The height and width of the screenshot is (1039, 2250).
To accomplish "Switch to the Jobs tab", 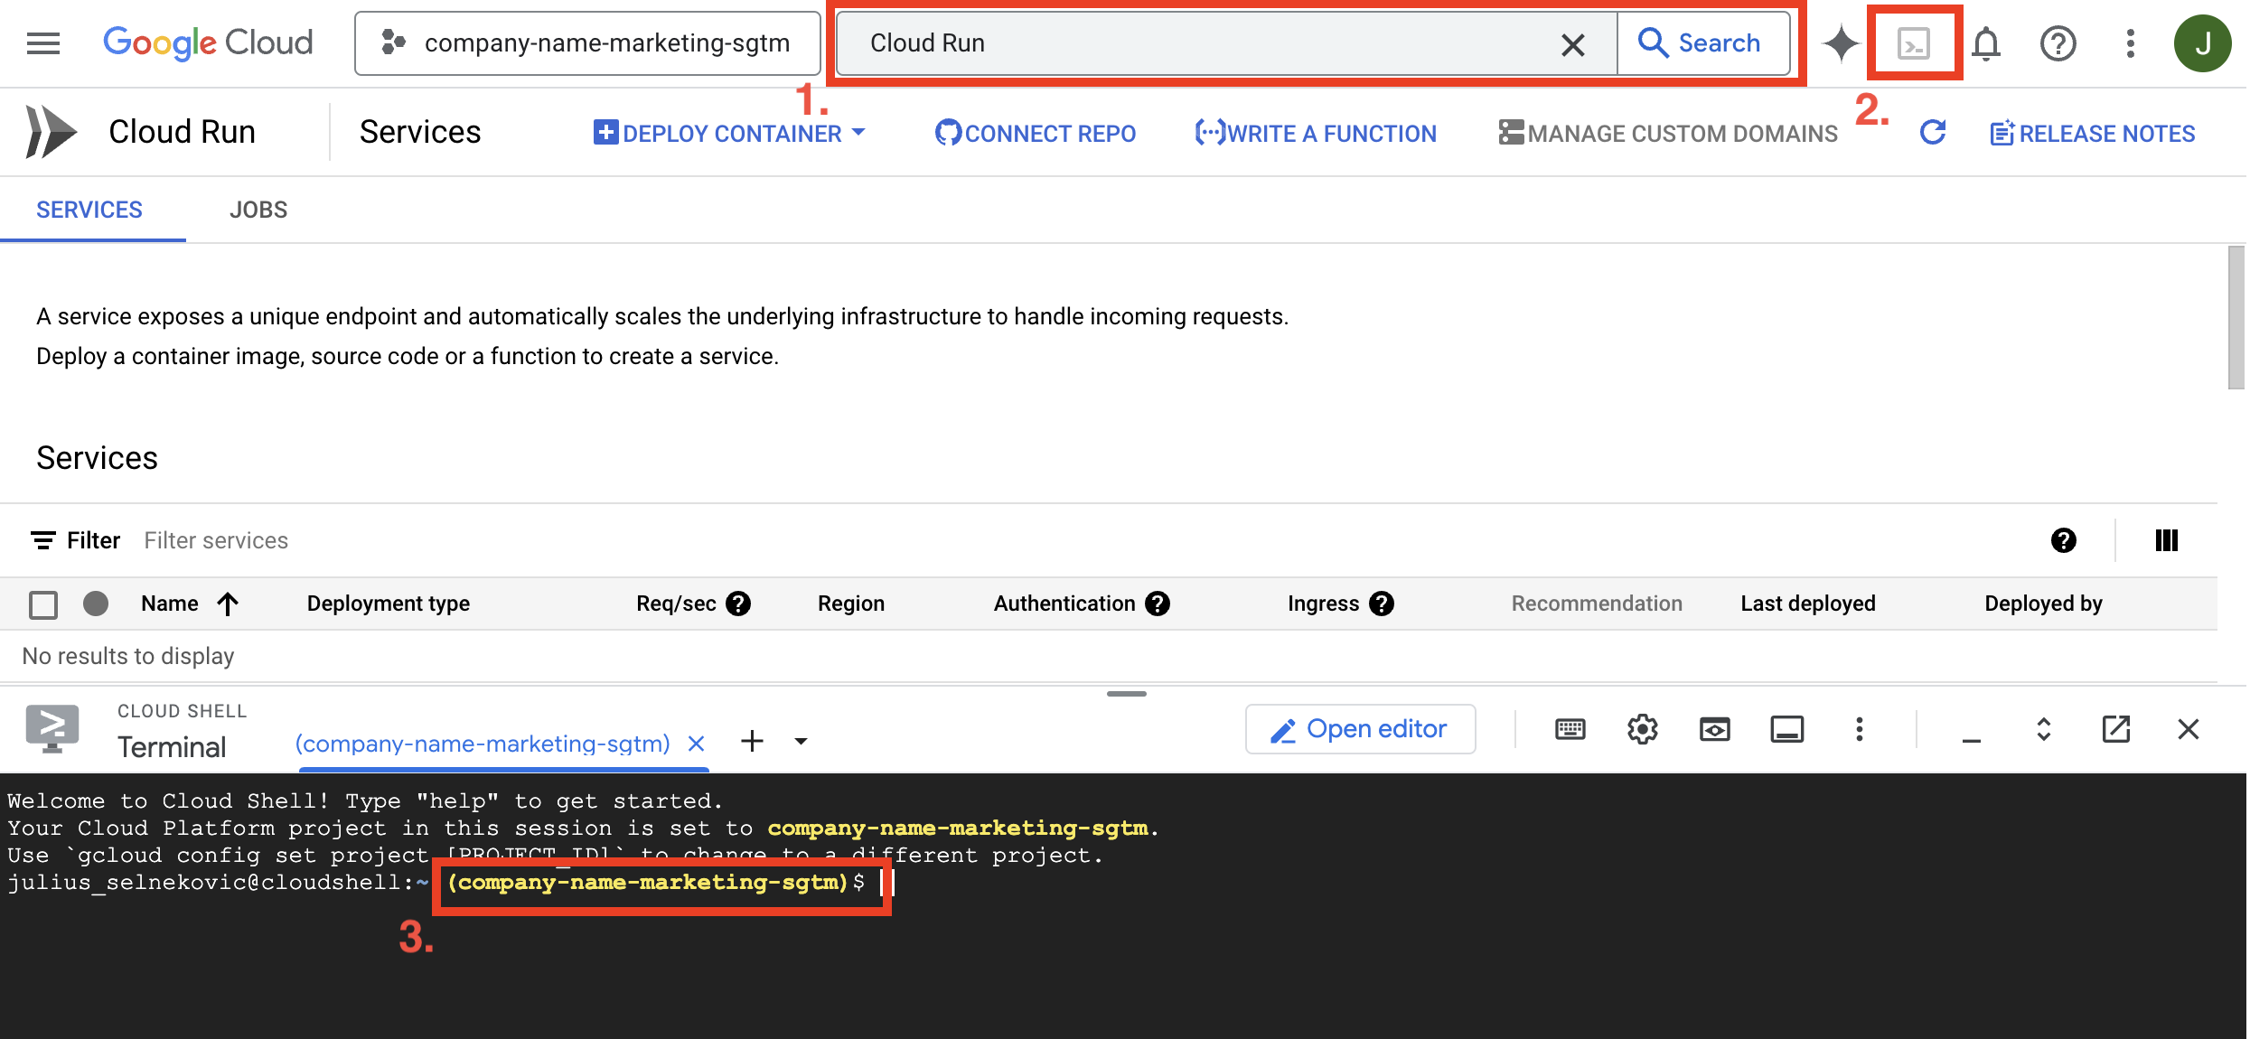I will click(x=258, y=209).
